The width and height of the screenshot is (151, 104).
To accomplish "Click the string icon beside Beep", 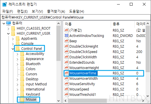I will [67, 41].
